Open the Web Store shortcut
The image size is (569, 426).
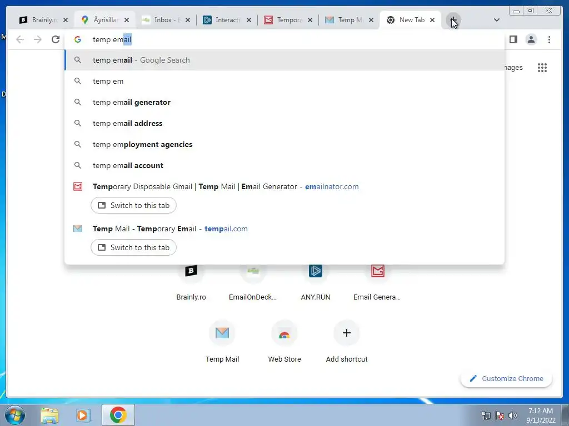[x=284, y=342]
